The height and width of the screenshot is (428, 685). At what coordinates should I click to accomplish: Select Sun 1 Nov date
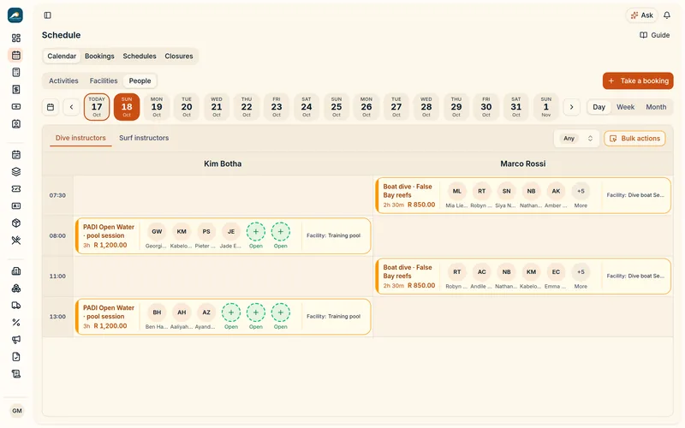pyautogui.click(x=546, y=107)
